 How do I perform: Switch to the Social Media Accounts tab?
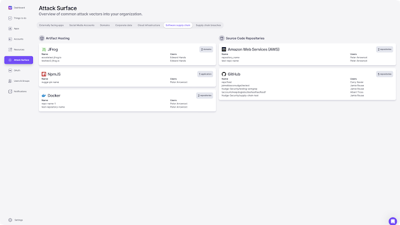pos(81,25)
